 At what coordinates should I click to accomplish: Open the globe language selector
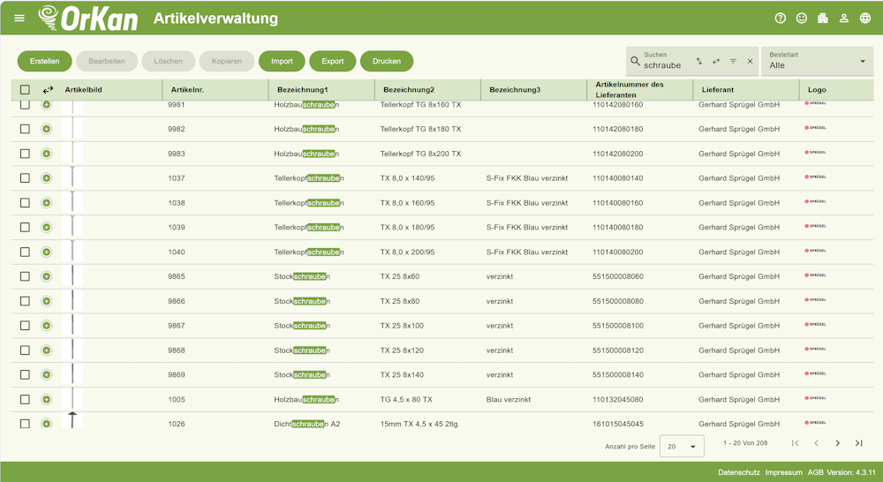point(865,18)
